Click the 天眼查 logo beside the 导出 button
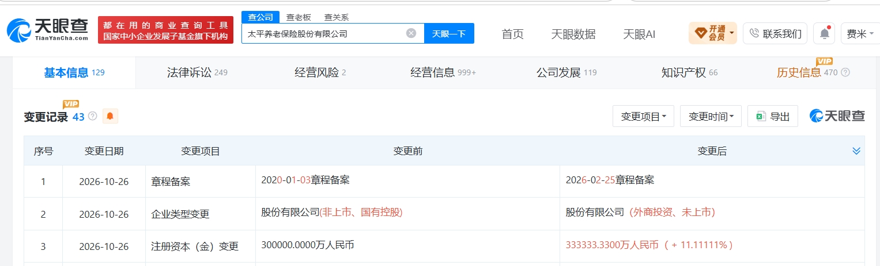The image size is (880, 266). (x=837, y=116)
